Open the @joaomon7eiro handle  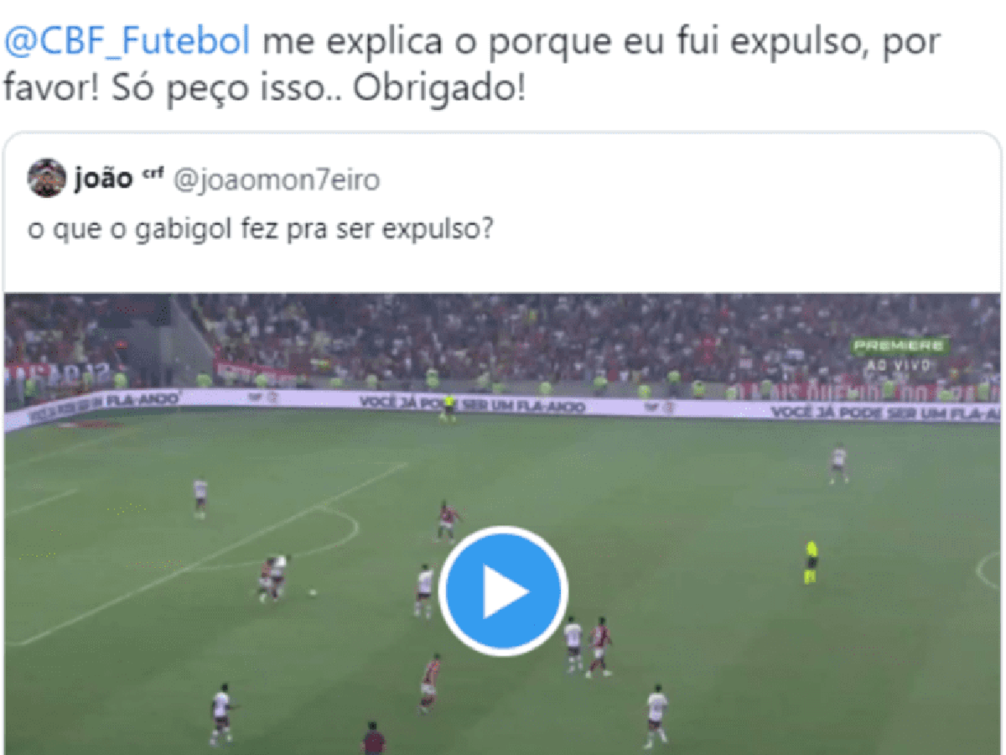(276, 180)
